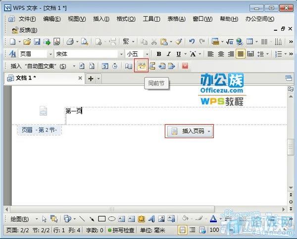
Task: Click the 插入页码 button
Action: pyautogui.click(x=189, y=131)
